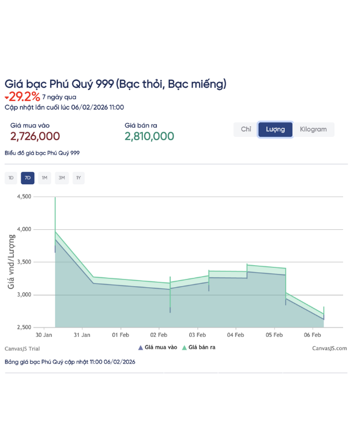
Task: Show the 1D chart range
Action: point(11,178)
